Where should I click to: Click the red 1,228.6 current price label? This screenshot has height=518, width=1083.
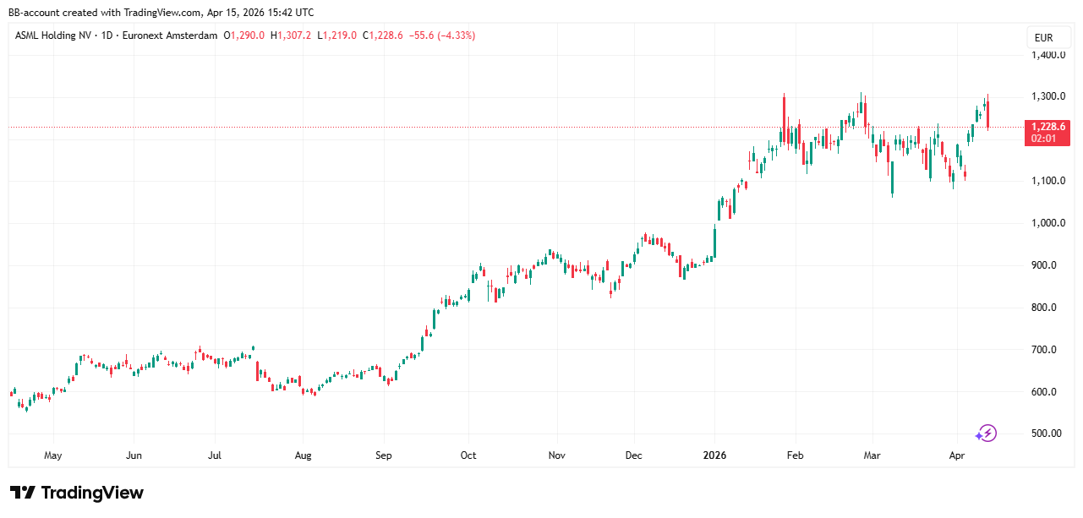click(1047, 127)
